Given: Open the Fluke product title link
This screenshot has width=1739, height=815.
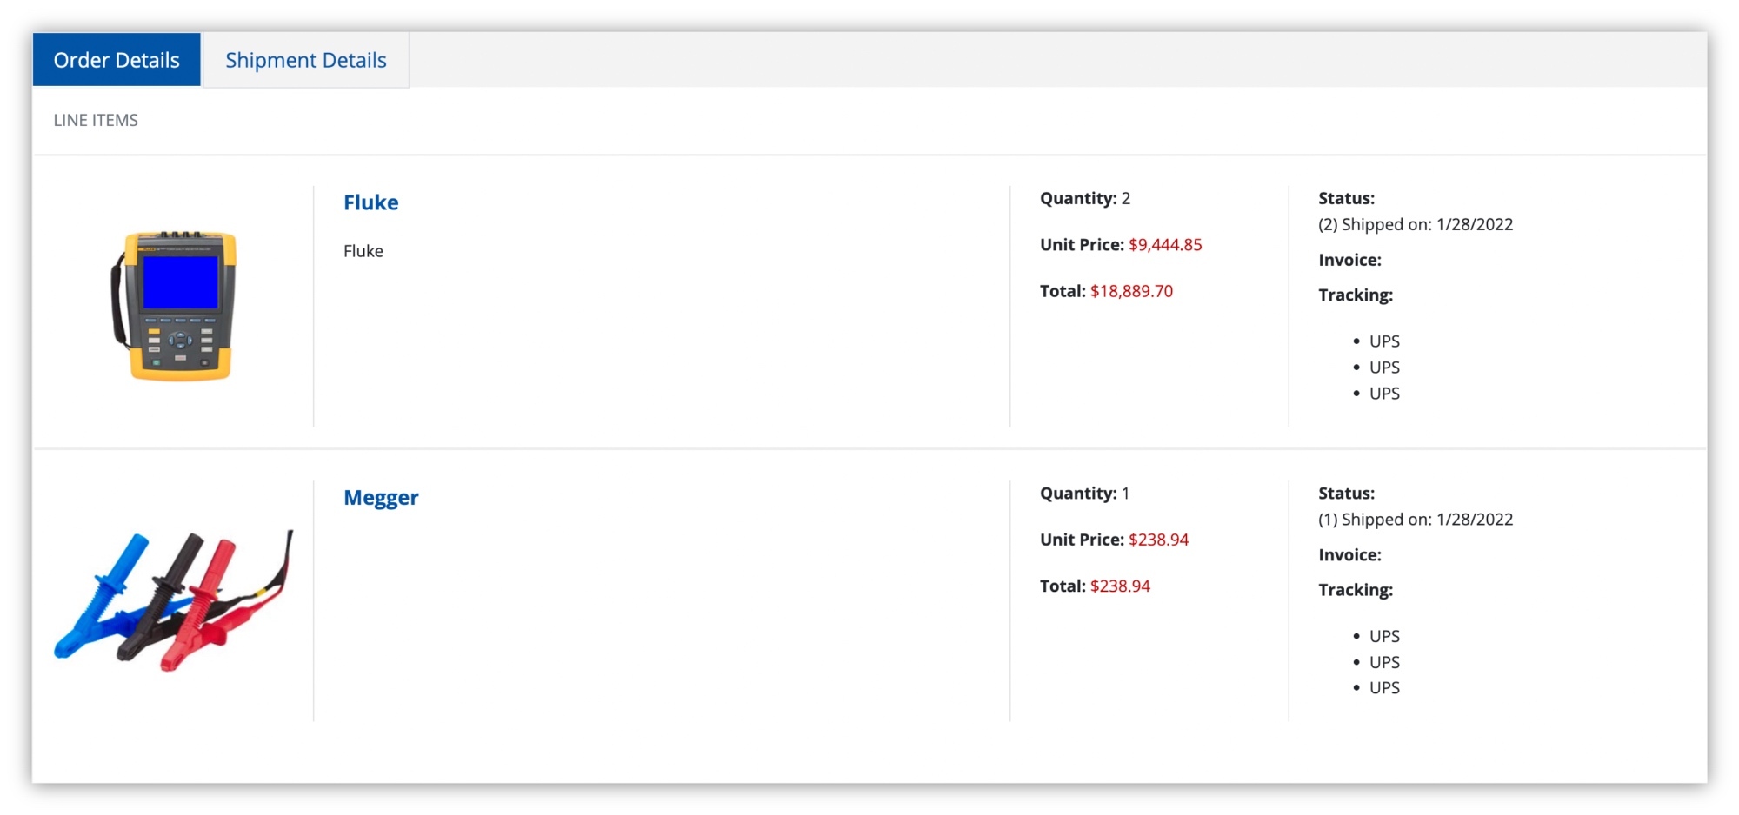Looking at the screenshot, I should [x=370, y=202].
